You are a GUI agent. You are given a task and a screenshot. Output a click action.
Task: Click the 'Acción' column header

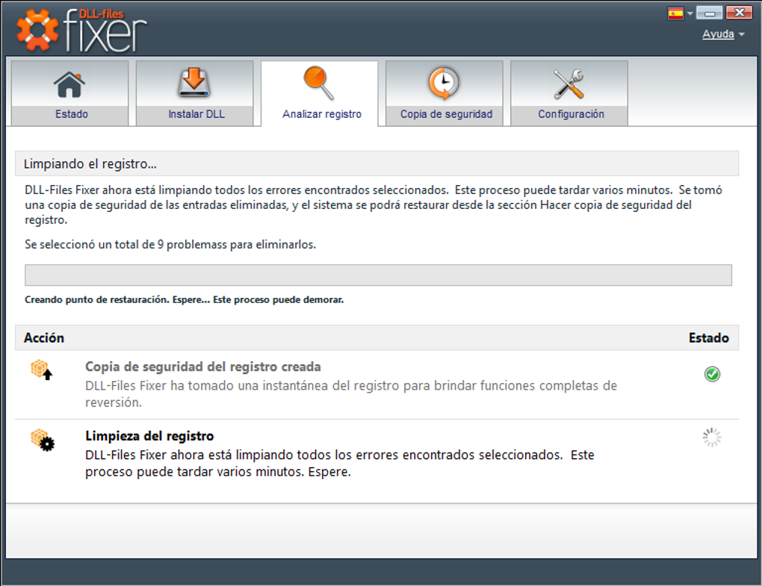pos(44,338)
